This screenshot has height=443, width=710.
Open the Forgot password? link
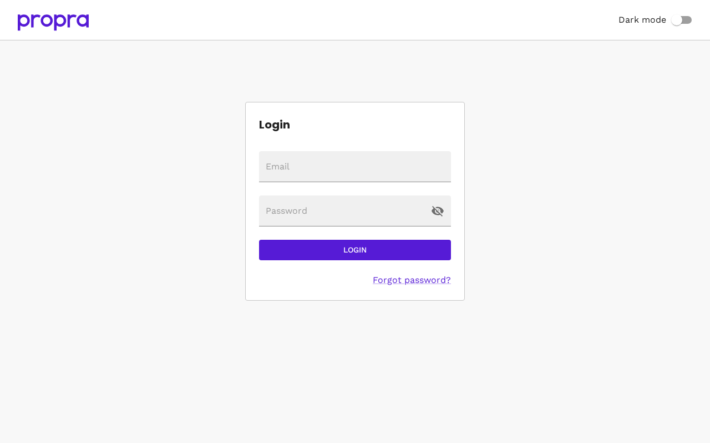(x=412, y=280)
